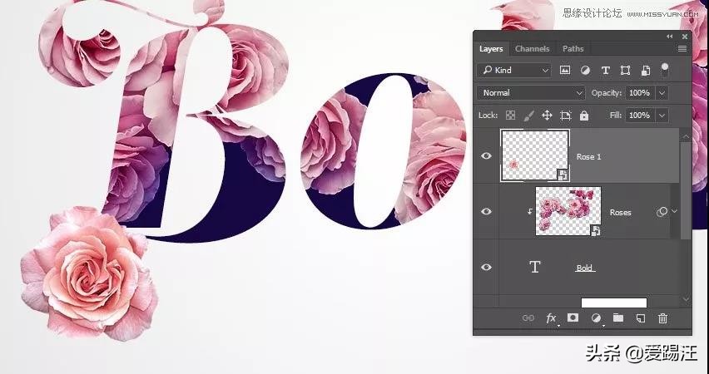The image size is (709, 374).
Task: Click the Opacity label
Action: pyautogui.click(x=607, y=92)
